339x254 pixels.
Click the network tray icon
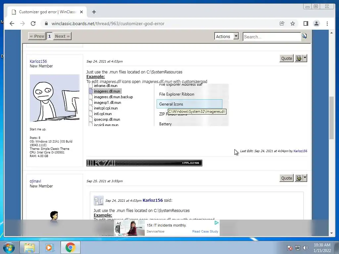click(x=298, y=248)
